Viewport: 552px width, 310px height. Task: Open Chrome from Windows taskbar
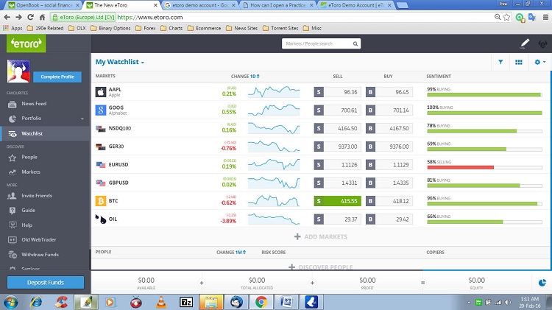pos(261,302)
